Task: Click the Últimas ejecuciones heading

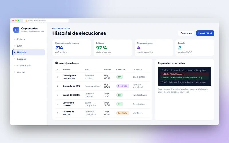Action: point(67,63)
